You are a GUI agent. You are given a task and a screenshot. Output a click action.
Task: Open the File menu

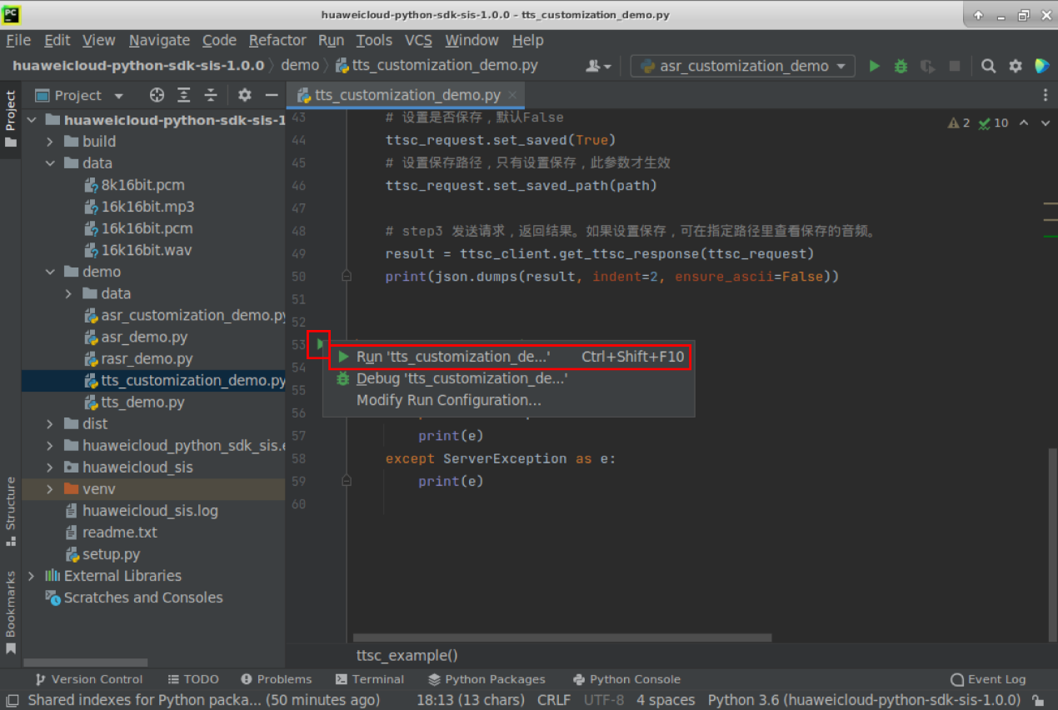(x=18, y=40)
